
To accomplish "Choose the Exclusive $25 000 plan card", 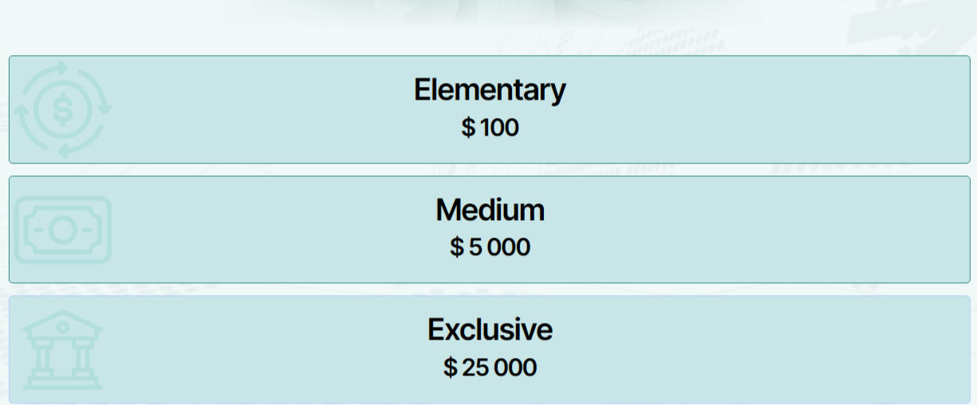I will pos(718,349).
